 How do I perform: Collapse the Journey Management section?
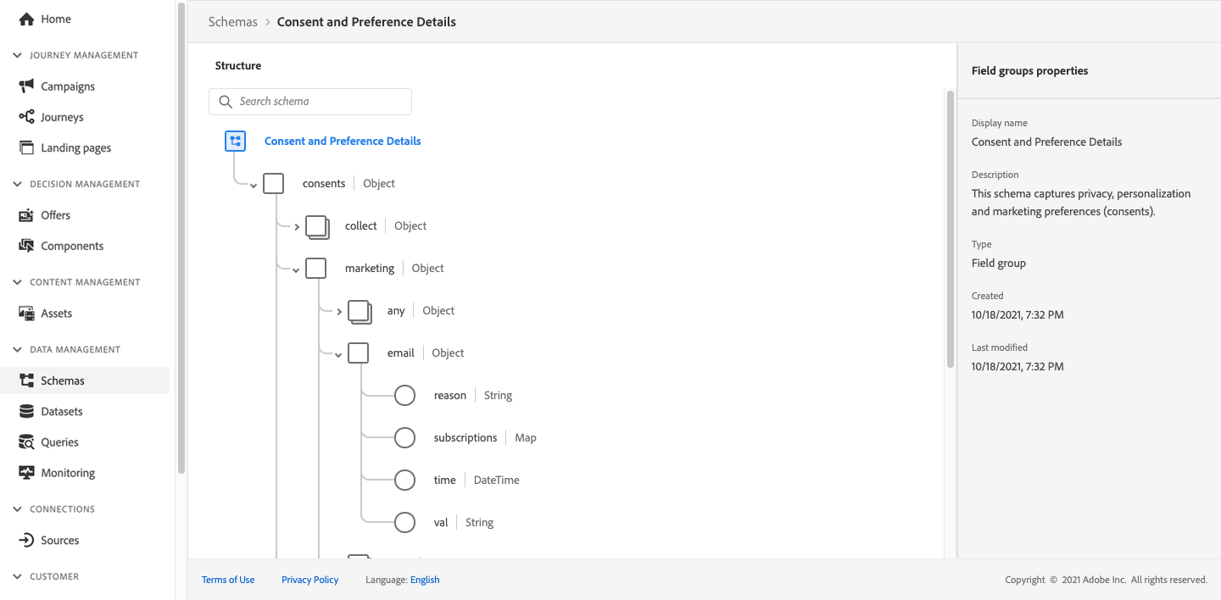pyautogui.click(x=18, y=56)
